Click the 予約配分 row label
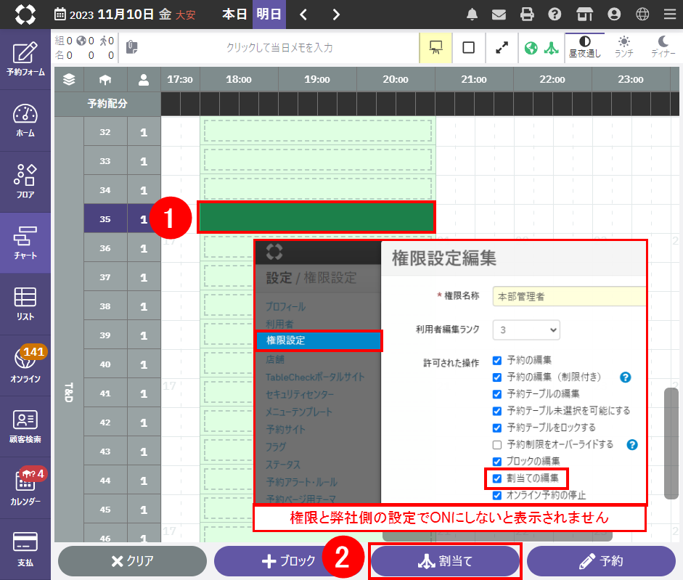 107,104
